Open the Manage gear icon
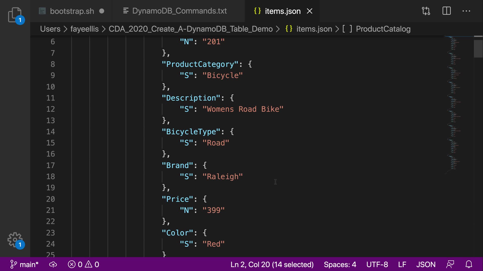Image resolution: width=483 pixels, height=271 pixels. click(15, 240)
